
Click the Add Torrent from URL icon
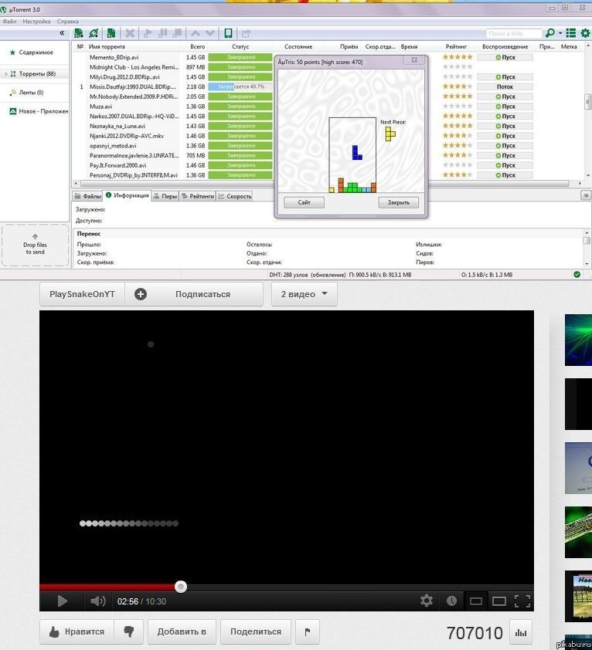(94, 33)
